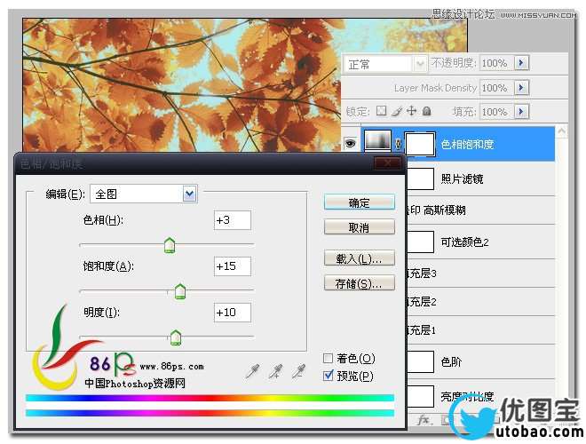Select the 可选颜色2 layer
The height and width of the screenshot is (444, 586).
click(x=481, y=242)
